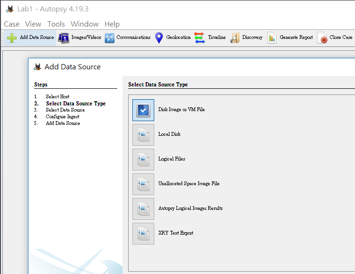Click step 3 'Select Data Source' text
The height and width of the screenshot is (274, 355).
(x=65, y=110)
